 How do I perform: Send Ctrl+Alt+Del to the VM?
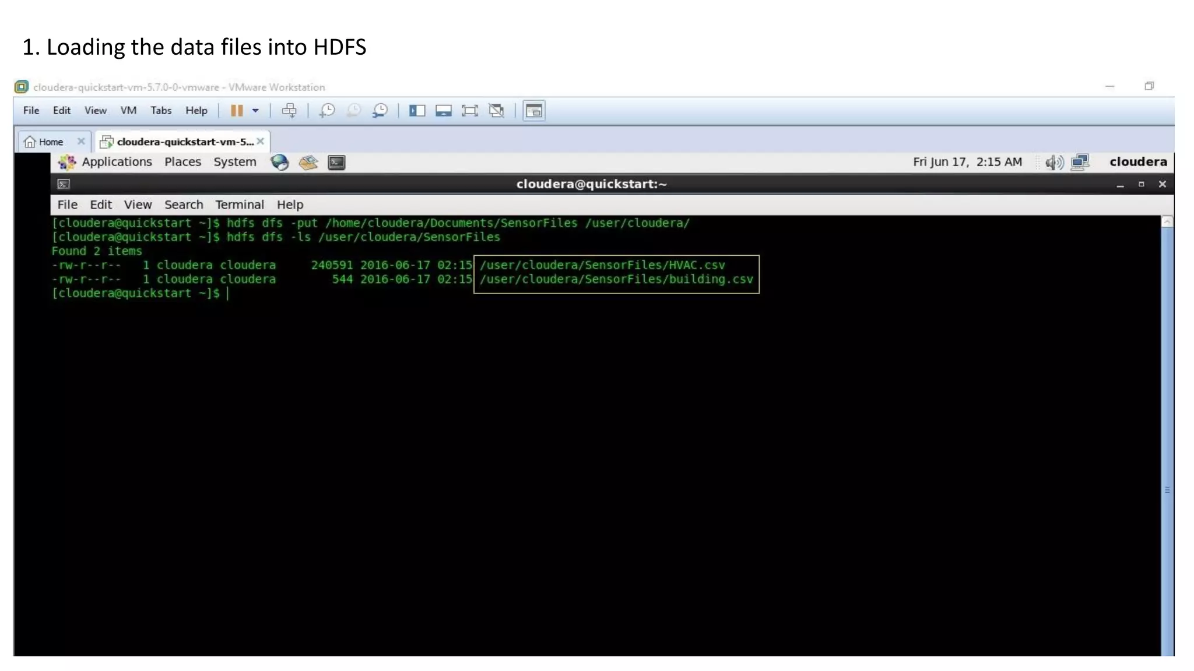tap(289, 111)
